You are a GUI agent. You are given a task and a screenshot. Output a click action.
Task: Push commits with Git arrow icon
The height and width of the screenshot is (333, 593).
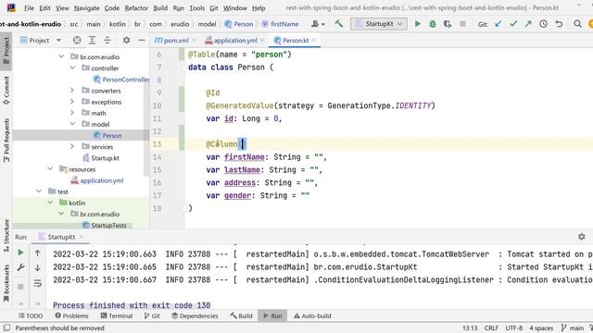528,24
